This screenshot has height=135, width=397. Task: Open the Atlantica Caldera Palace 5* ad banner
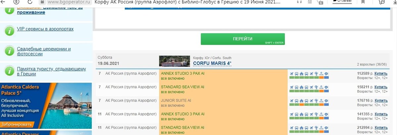click(x=46, y=106)
